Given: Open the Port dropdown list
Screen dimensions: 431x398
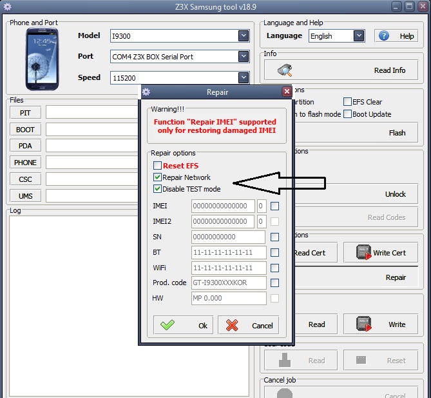Looking at the screenshot, I should (x=244, y=56).
